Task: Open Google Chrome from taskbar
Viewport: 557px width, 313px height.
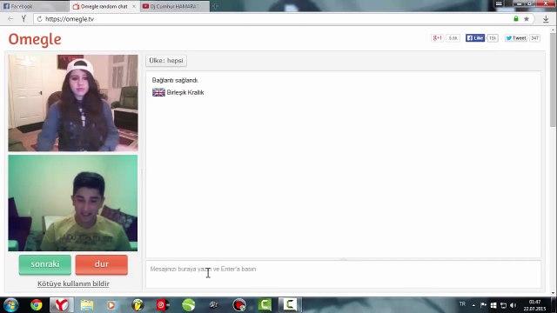Action: [x=37, y=305]
